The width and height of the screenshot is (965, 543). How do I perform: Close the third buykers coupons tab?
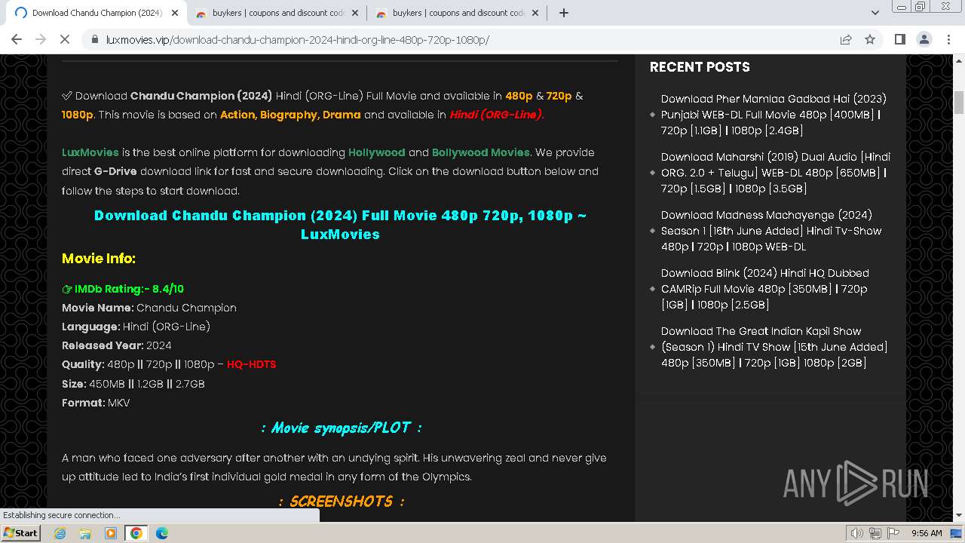click(x=535, y=13)
